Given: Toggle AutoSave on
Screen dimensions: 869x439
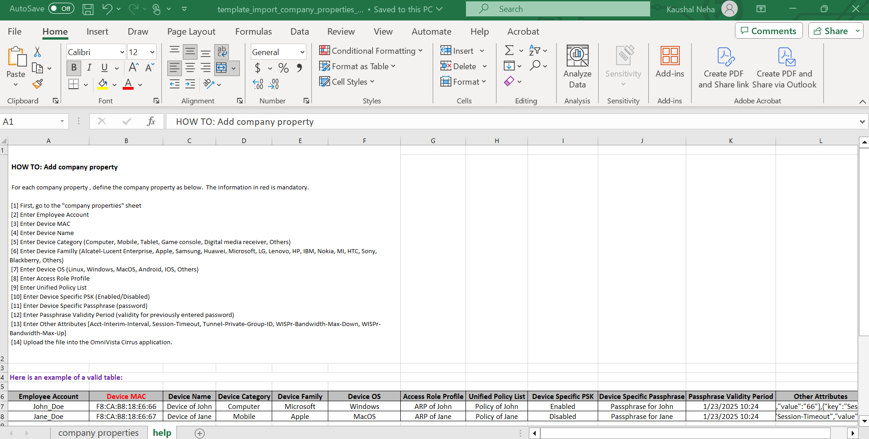Looking at the screenshot, I should [x=61, y=9].
